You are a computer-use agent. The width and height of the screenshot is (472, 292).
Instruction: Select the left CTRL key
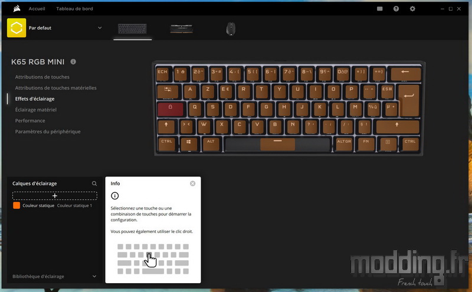[166, 144]
